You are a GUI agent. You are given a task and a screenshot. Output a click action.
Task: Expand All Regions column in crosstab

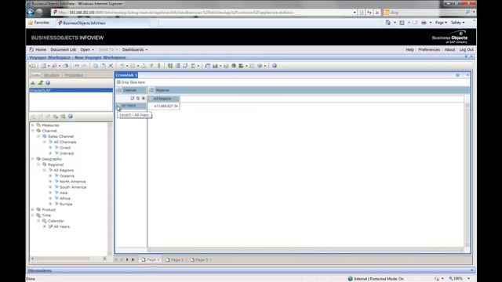[x=151, y=99]
